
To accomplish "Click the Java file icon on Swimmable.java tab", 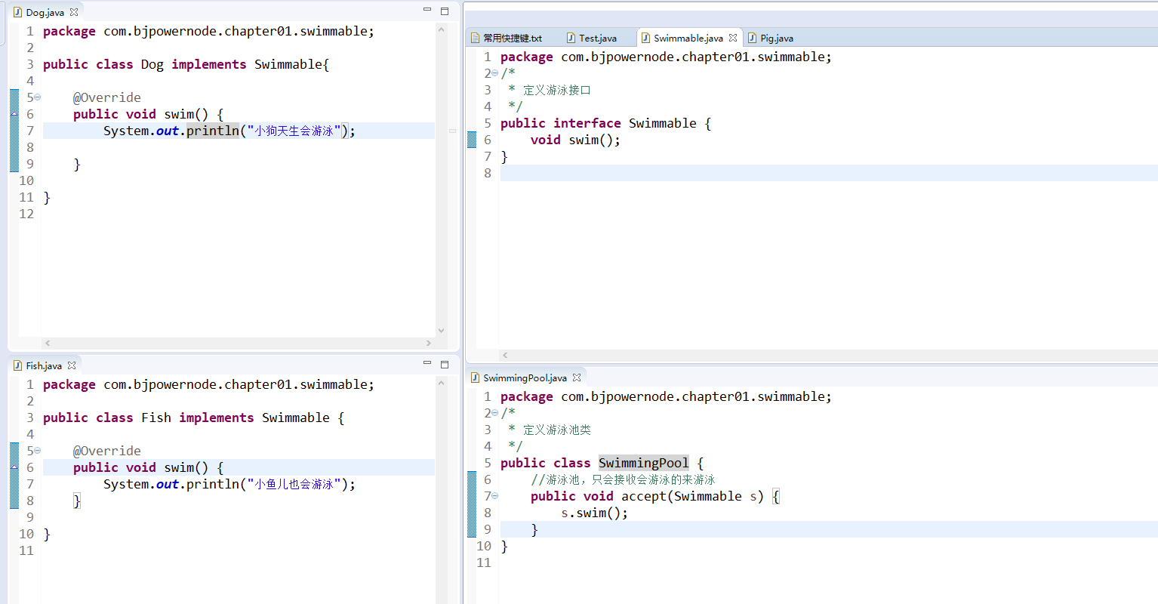I will coord(646,38).
